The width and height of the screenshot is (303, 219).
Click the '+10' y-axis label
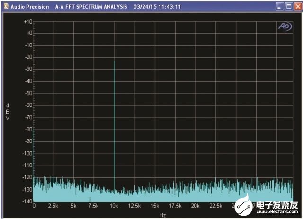tap(28, 22)
